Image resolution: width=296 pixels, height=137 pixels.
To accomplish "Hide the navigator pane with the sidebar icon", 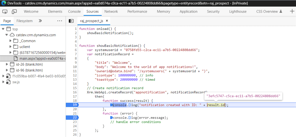I will pyautogui.click(x=71, y=21).
